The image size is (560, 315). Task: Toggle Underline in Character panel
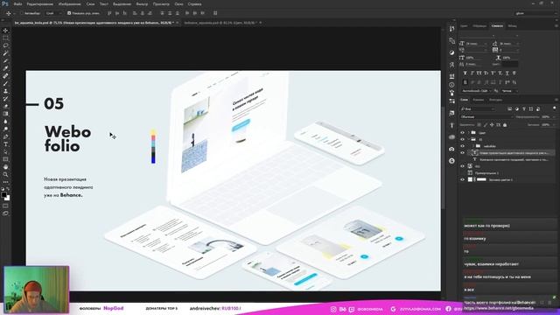[507, 73]
